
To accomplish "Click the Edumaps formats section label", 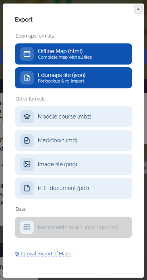I will (x=35, y=36).
